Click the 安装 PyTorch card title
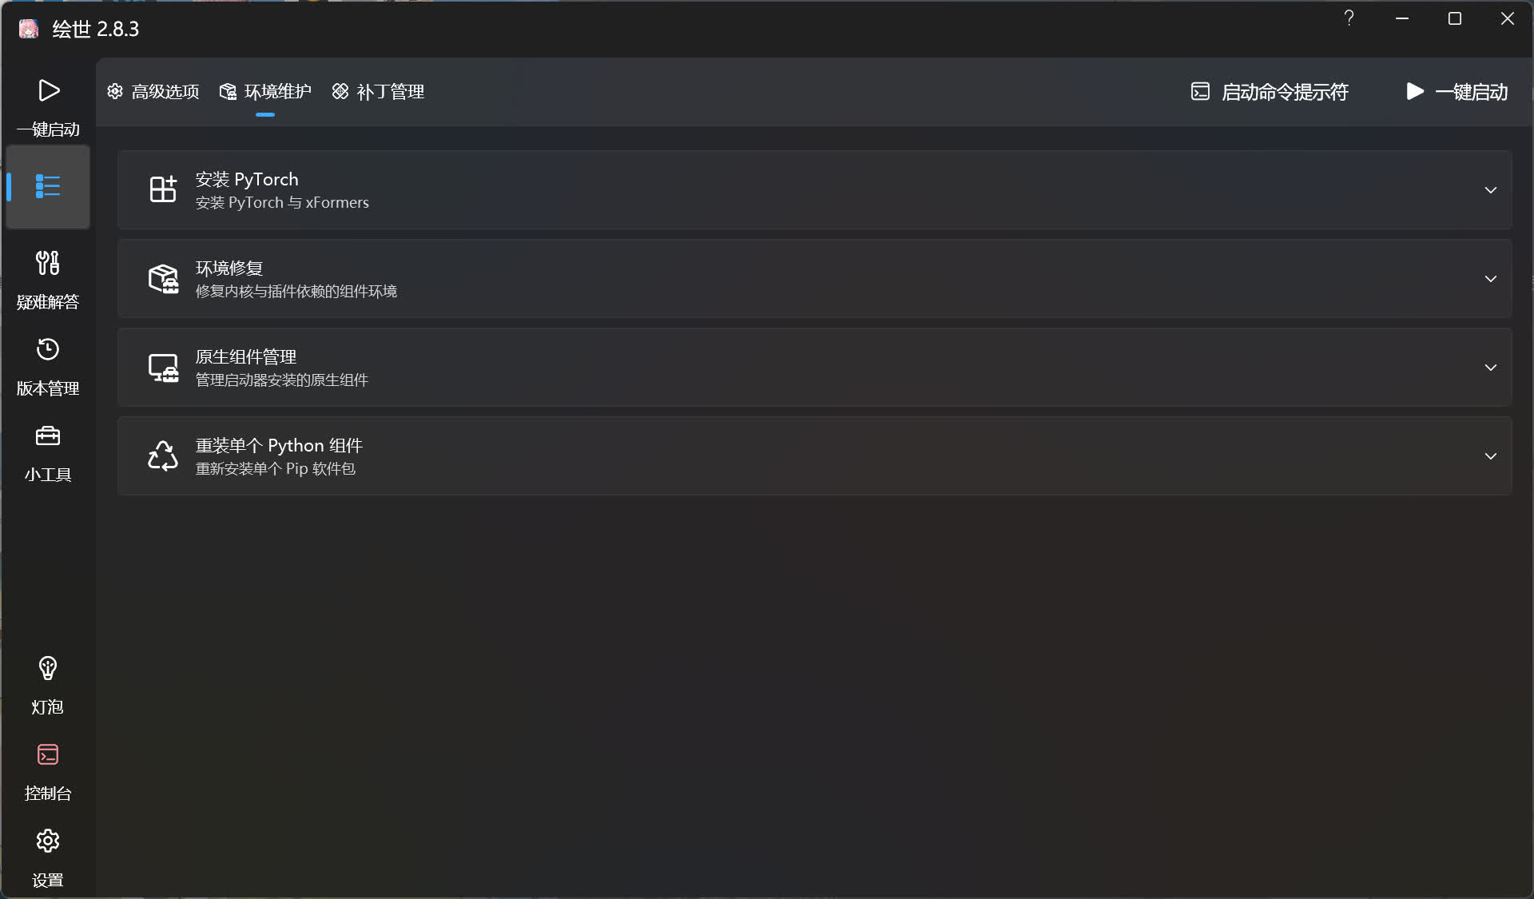The width and height of the screenshot is (1534, 899). [x=247, y=179]
